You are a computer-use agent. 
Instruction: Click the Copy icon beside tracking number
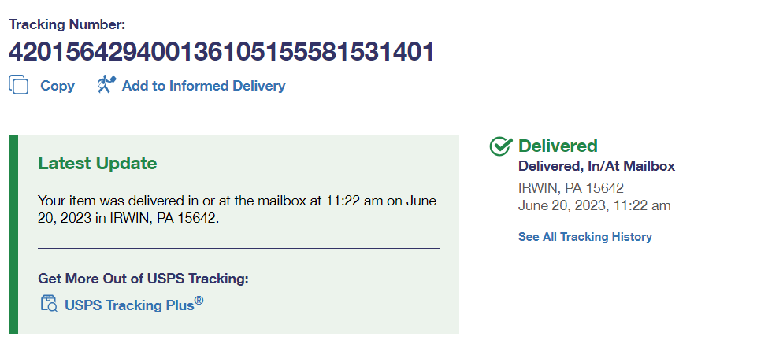pyautogui.click(x=19, y=85)
